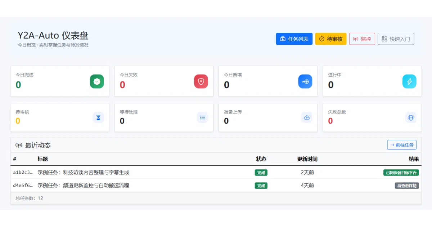Click the green check badge icon for 今日完成

pyautogui.click(x=97, y=81)
